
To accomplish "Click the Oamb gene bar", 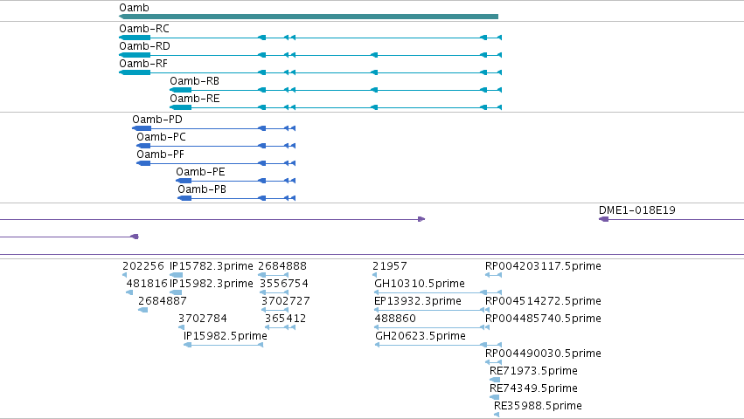I will (x=309, y=17).
